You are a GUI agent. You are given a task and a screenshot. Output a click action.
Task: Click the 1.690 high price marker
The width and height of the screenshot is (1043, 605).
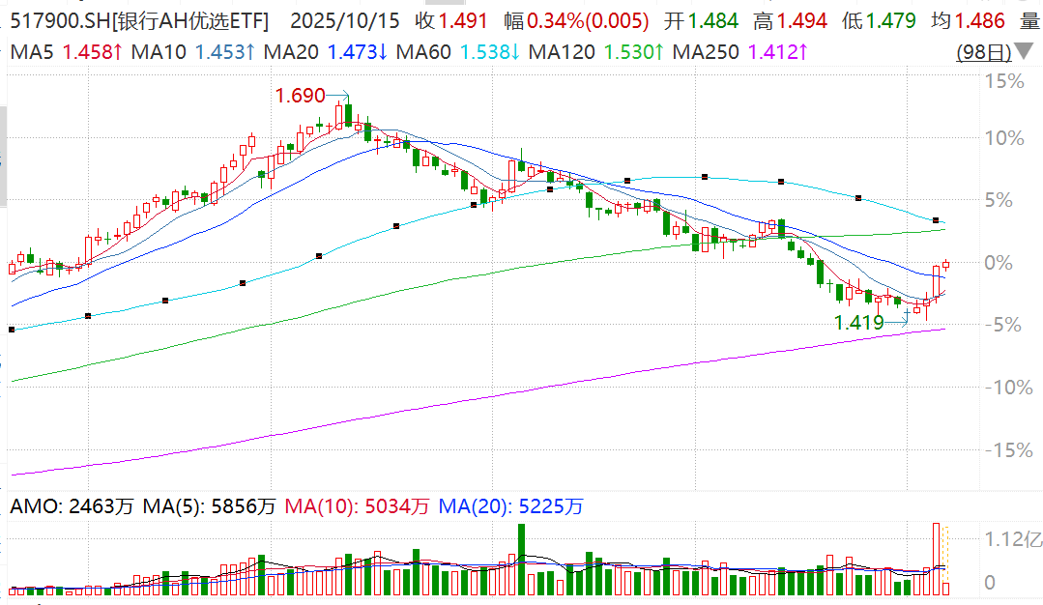300,96
